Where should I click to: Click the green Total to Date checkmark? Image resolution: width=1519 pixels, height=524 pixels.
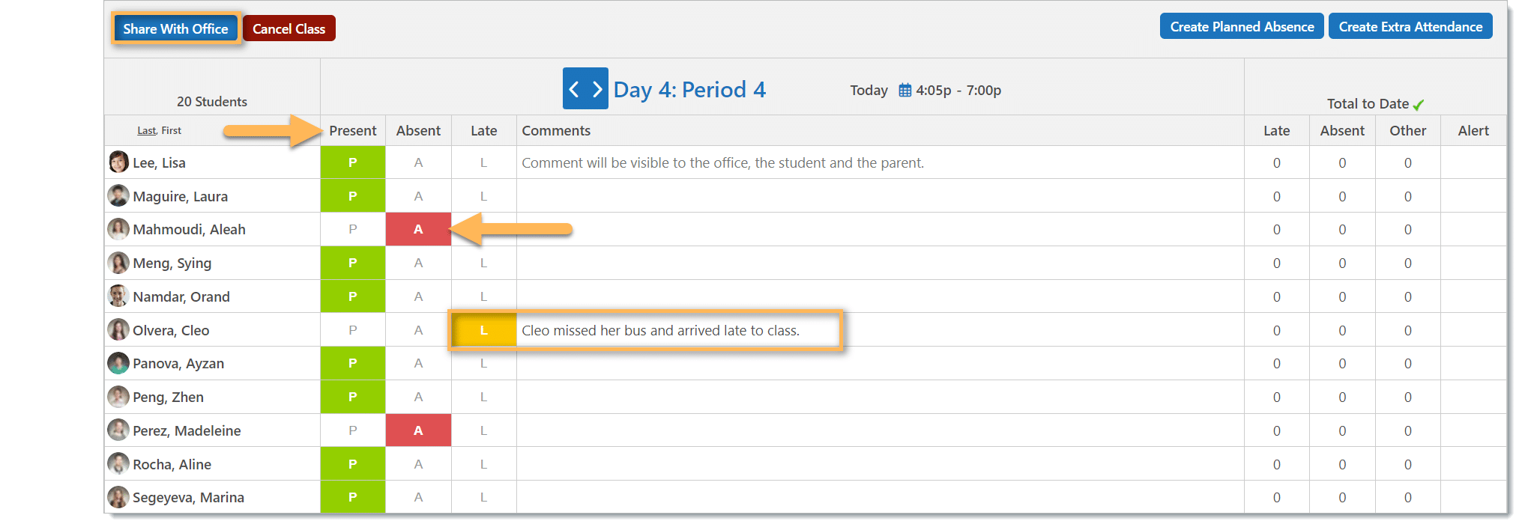pyautogui.click(x=1418, y=105)
